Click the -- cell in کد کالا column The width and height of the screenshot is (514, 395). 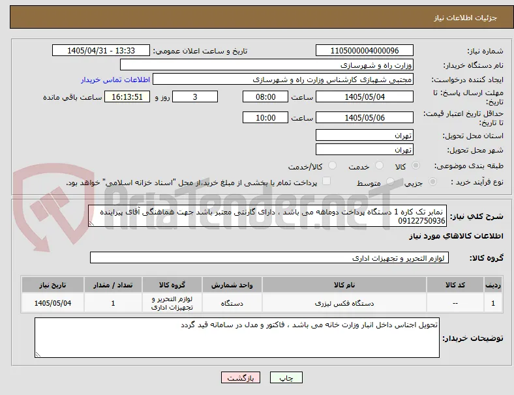(x=455, y=303)
